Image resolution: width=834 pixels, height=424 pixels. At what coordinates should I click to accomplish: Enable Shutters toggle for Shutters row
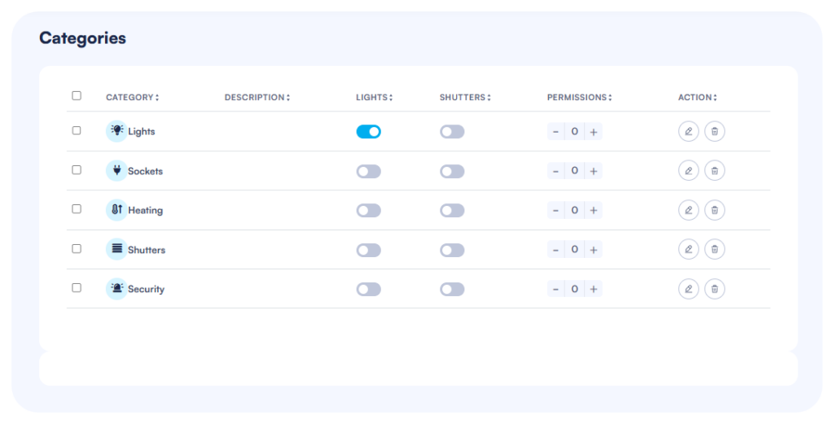452,250
